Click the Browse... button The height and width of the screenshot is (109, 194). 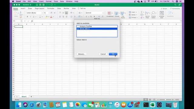[82, 54]
